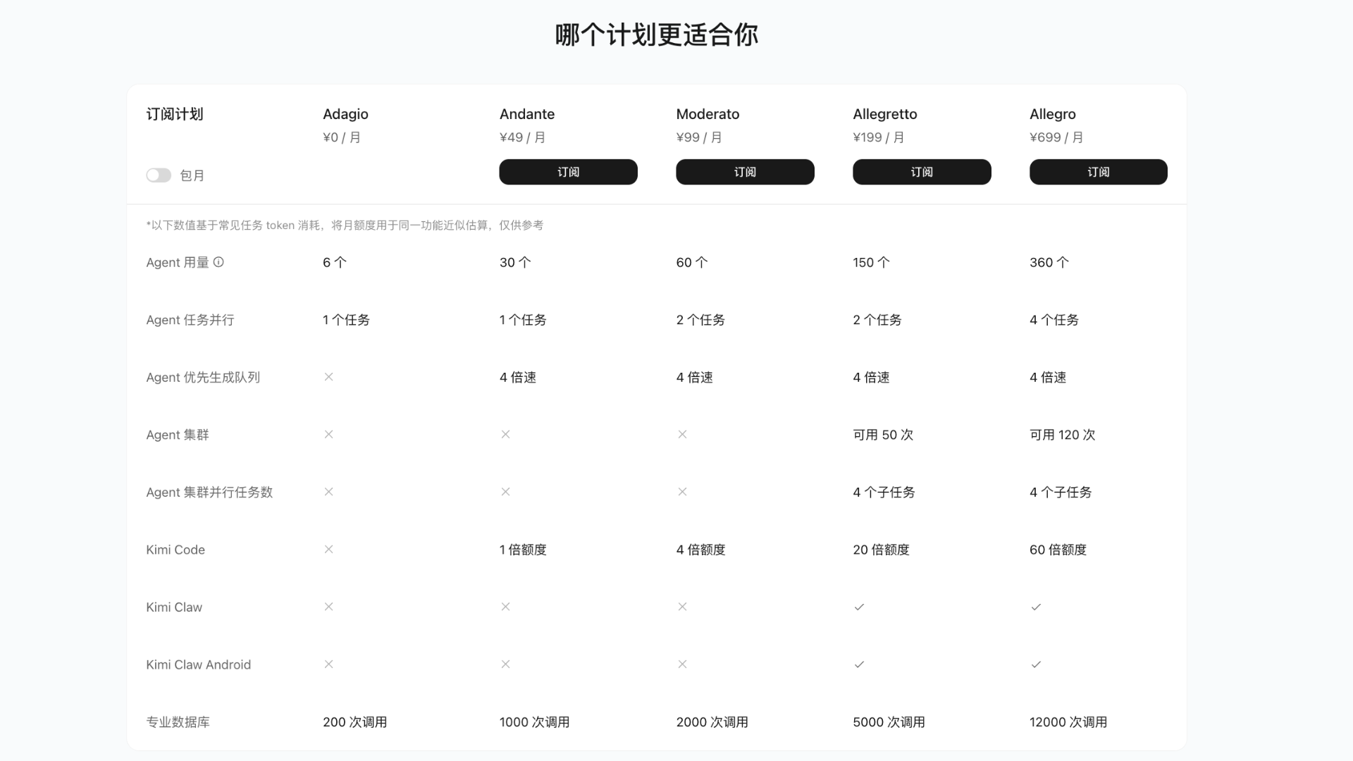Click the X mark for Agent 优先生成队列 under Adagio
Viewport: 1353px width, 761px height.
point(328,377)
